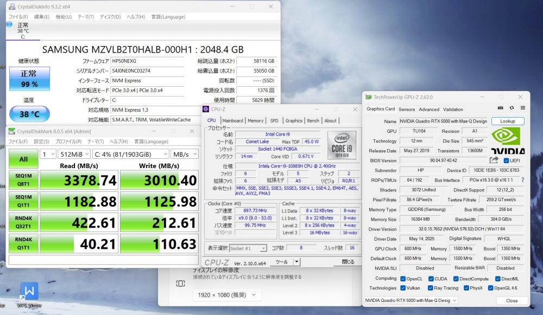Open the 1920 × 1080 resolution dropdown

point(226,295)
